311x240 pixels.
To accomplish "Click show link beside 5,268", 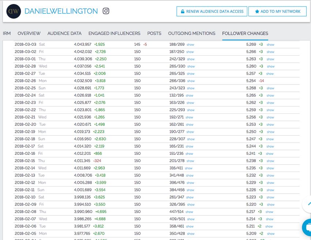I will point(270,88).
